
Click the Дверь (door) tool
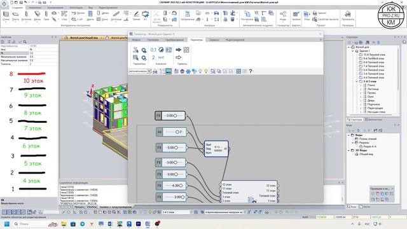103,13
